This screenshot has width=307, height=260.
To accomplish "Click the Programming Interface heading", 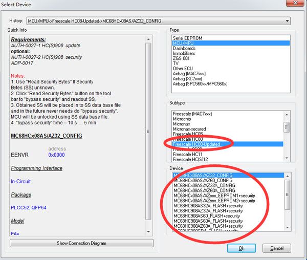I will [x=37, y=168].
